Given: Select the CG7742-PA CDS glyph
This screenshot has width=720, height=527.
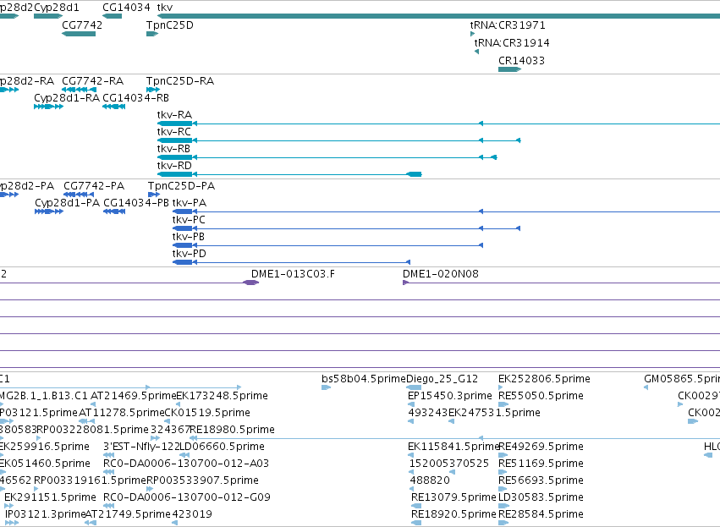Looking at the screenshot, I should point(79,195).
